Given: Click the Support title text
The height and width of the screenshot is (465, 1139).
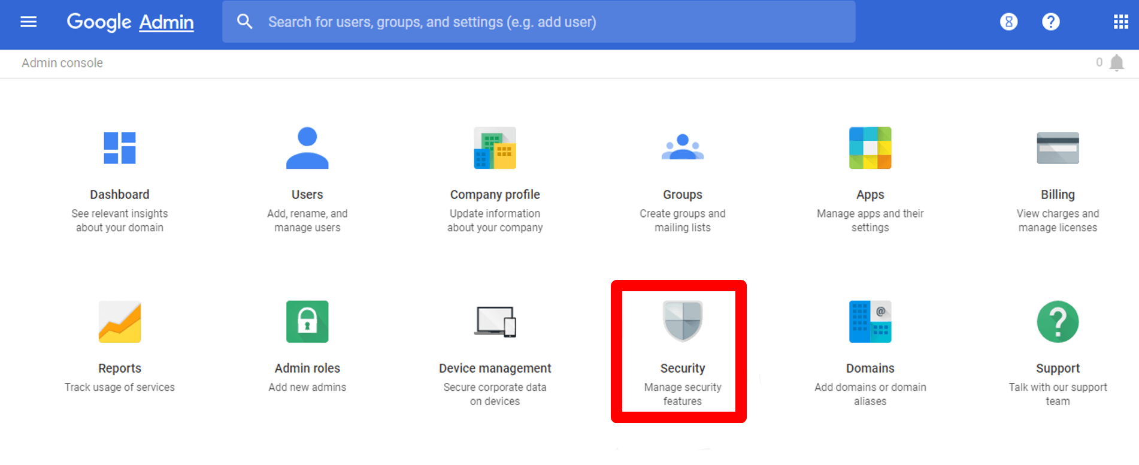Looking at the screenshot, I should (1058, 369).
